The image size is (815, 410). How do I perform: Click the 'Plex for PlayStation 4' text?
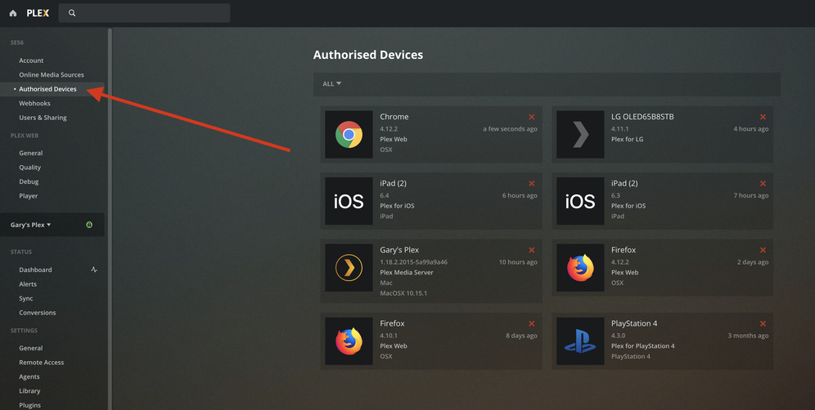coord(642,346)
